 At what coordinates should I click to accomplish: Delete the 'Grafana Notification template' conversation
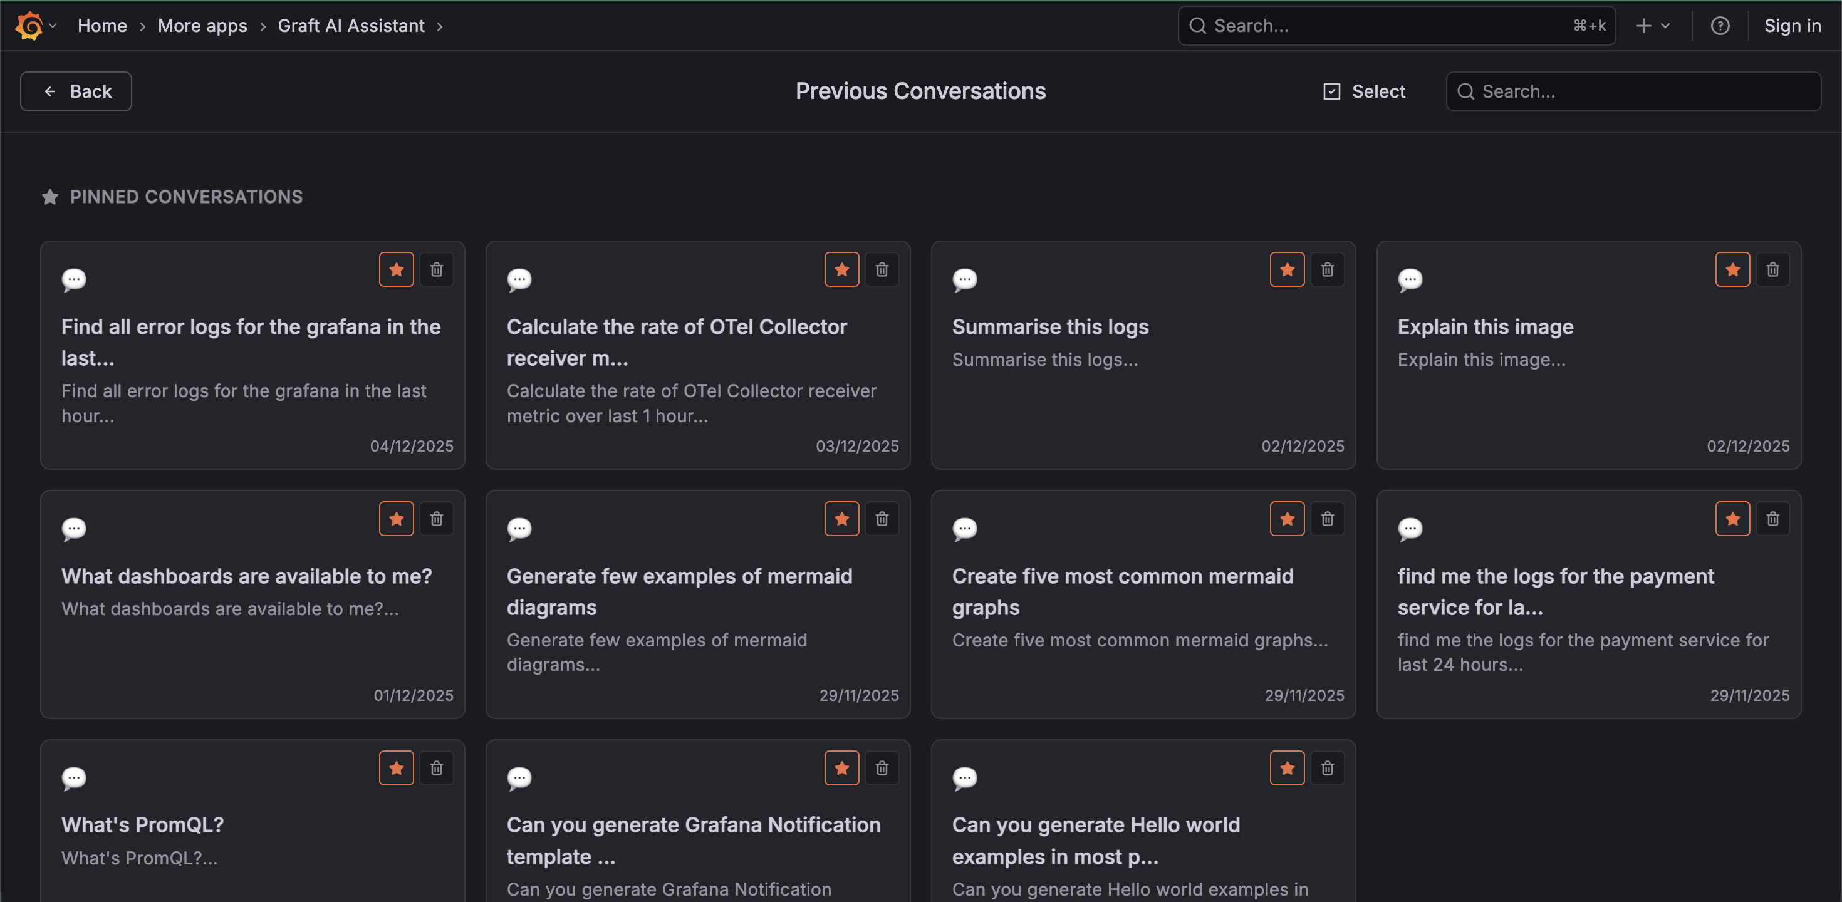(x=882, y=769)
